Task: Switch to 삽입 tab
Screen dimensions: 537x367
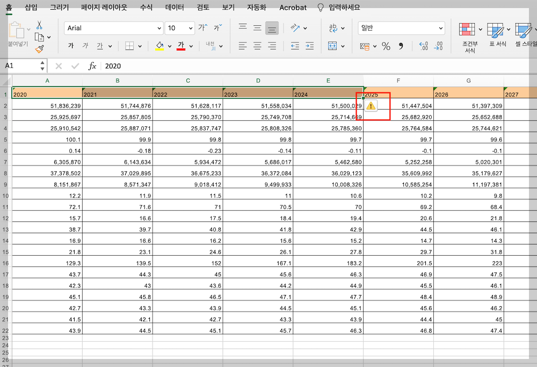Action: click(x=31, y=7)
